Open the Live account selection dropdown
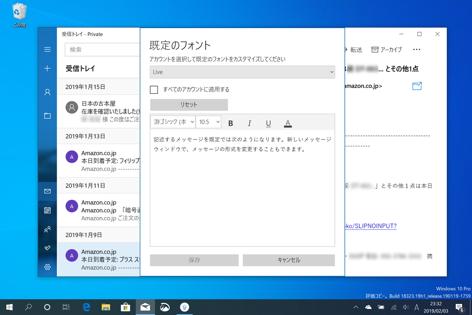The image size is (472, 315). pyautogui.click(x=242, y=72)
